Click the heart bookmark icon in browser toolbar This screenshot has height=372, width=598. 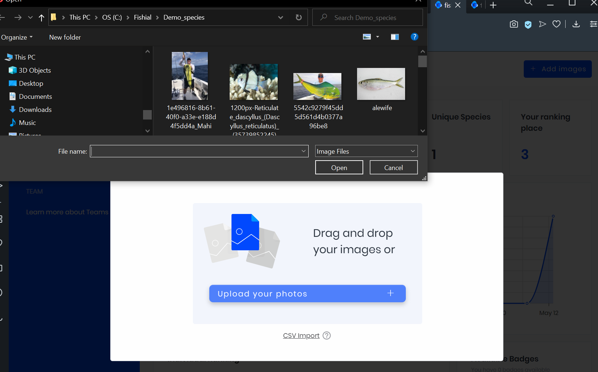click(x=556, y=24)
